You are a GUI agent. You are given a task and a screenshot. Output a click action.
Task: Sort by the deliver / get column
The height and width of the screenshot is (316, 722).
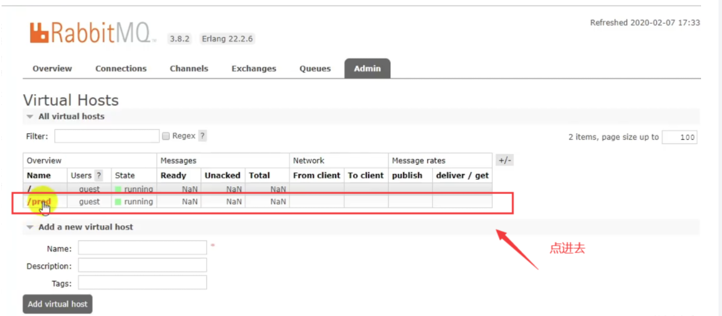[x=463, y=175]
